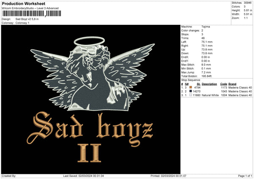Click the orange thread color swatch
The width and height of the screenshot is (254, 179).
click(190, 87)
